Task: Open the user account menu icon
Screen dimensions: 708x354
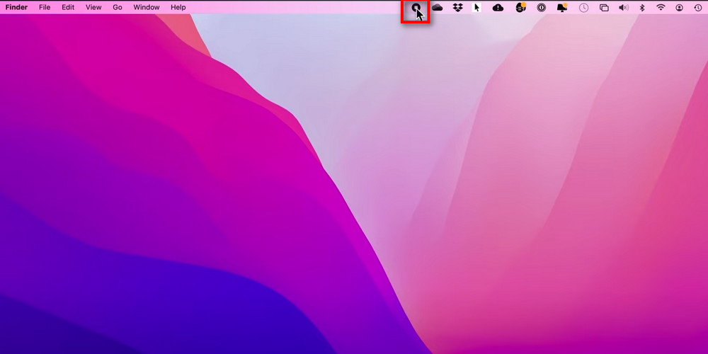Action: (680, 8)
